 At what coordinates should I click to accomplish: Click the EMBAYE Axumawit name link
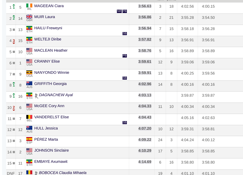pyautogui.click(x=51, y=162)
